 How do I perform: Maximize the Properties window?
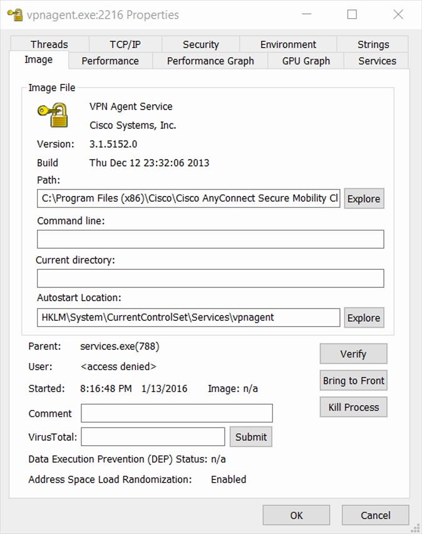(x=352, y=14)
